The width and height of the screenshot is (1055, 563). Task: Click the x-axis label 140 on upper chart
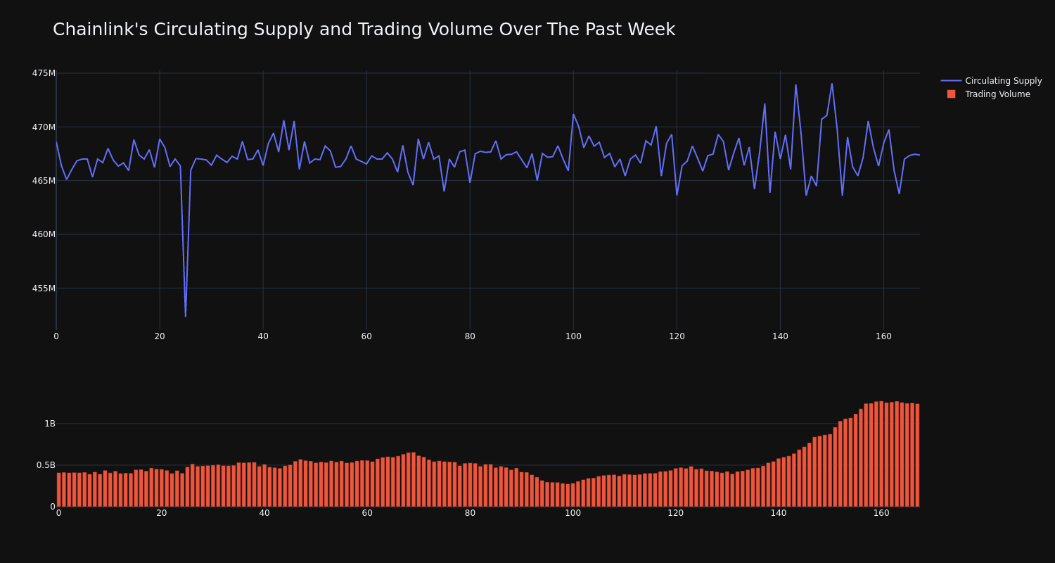[780, 336]
